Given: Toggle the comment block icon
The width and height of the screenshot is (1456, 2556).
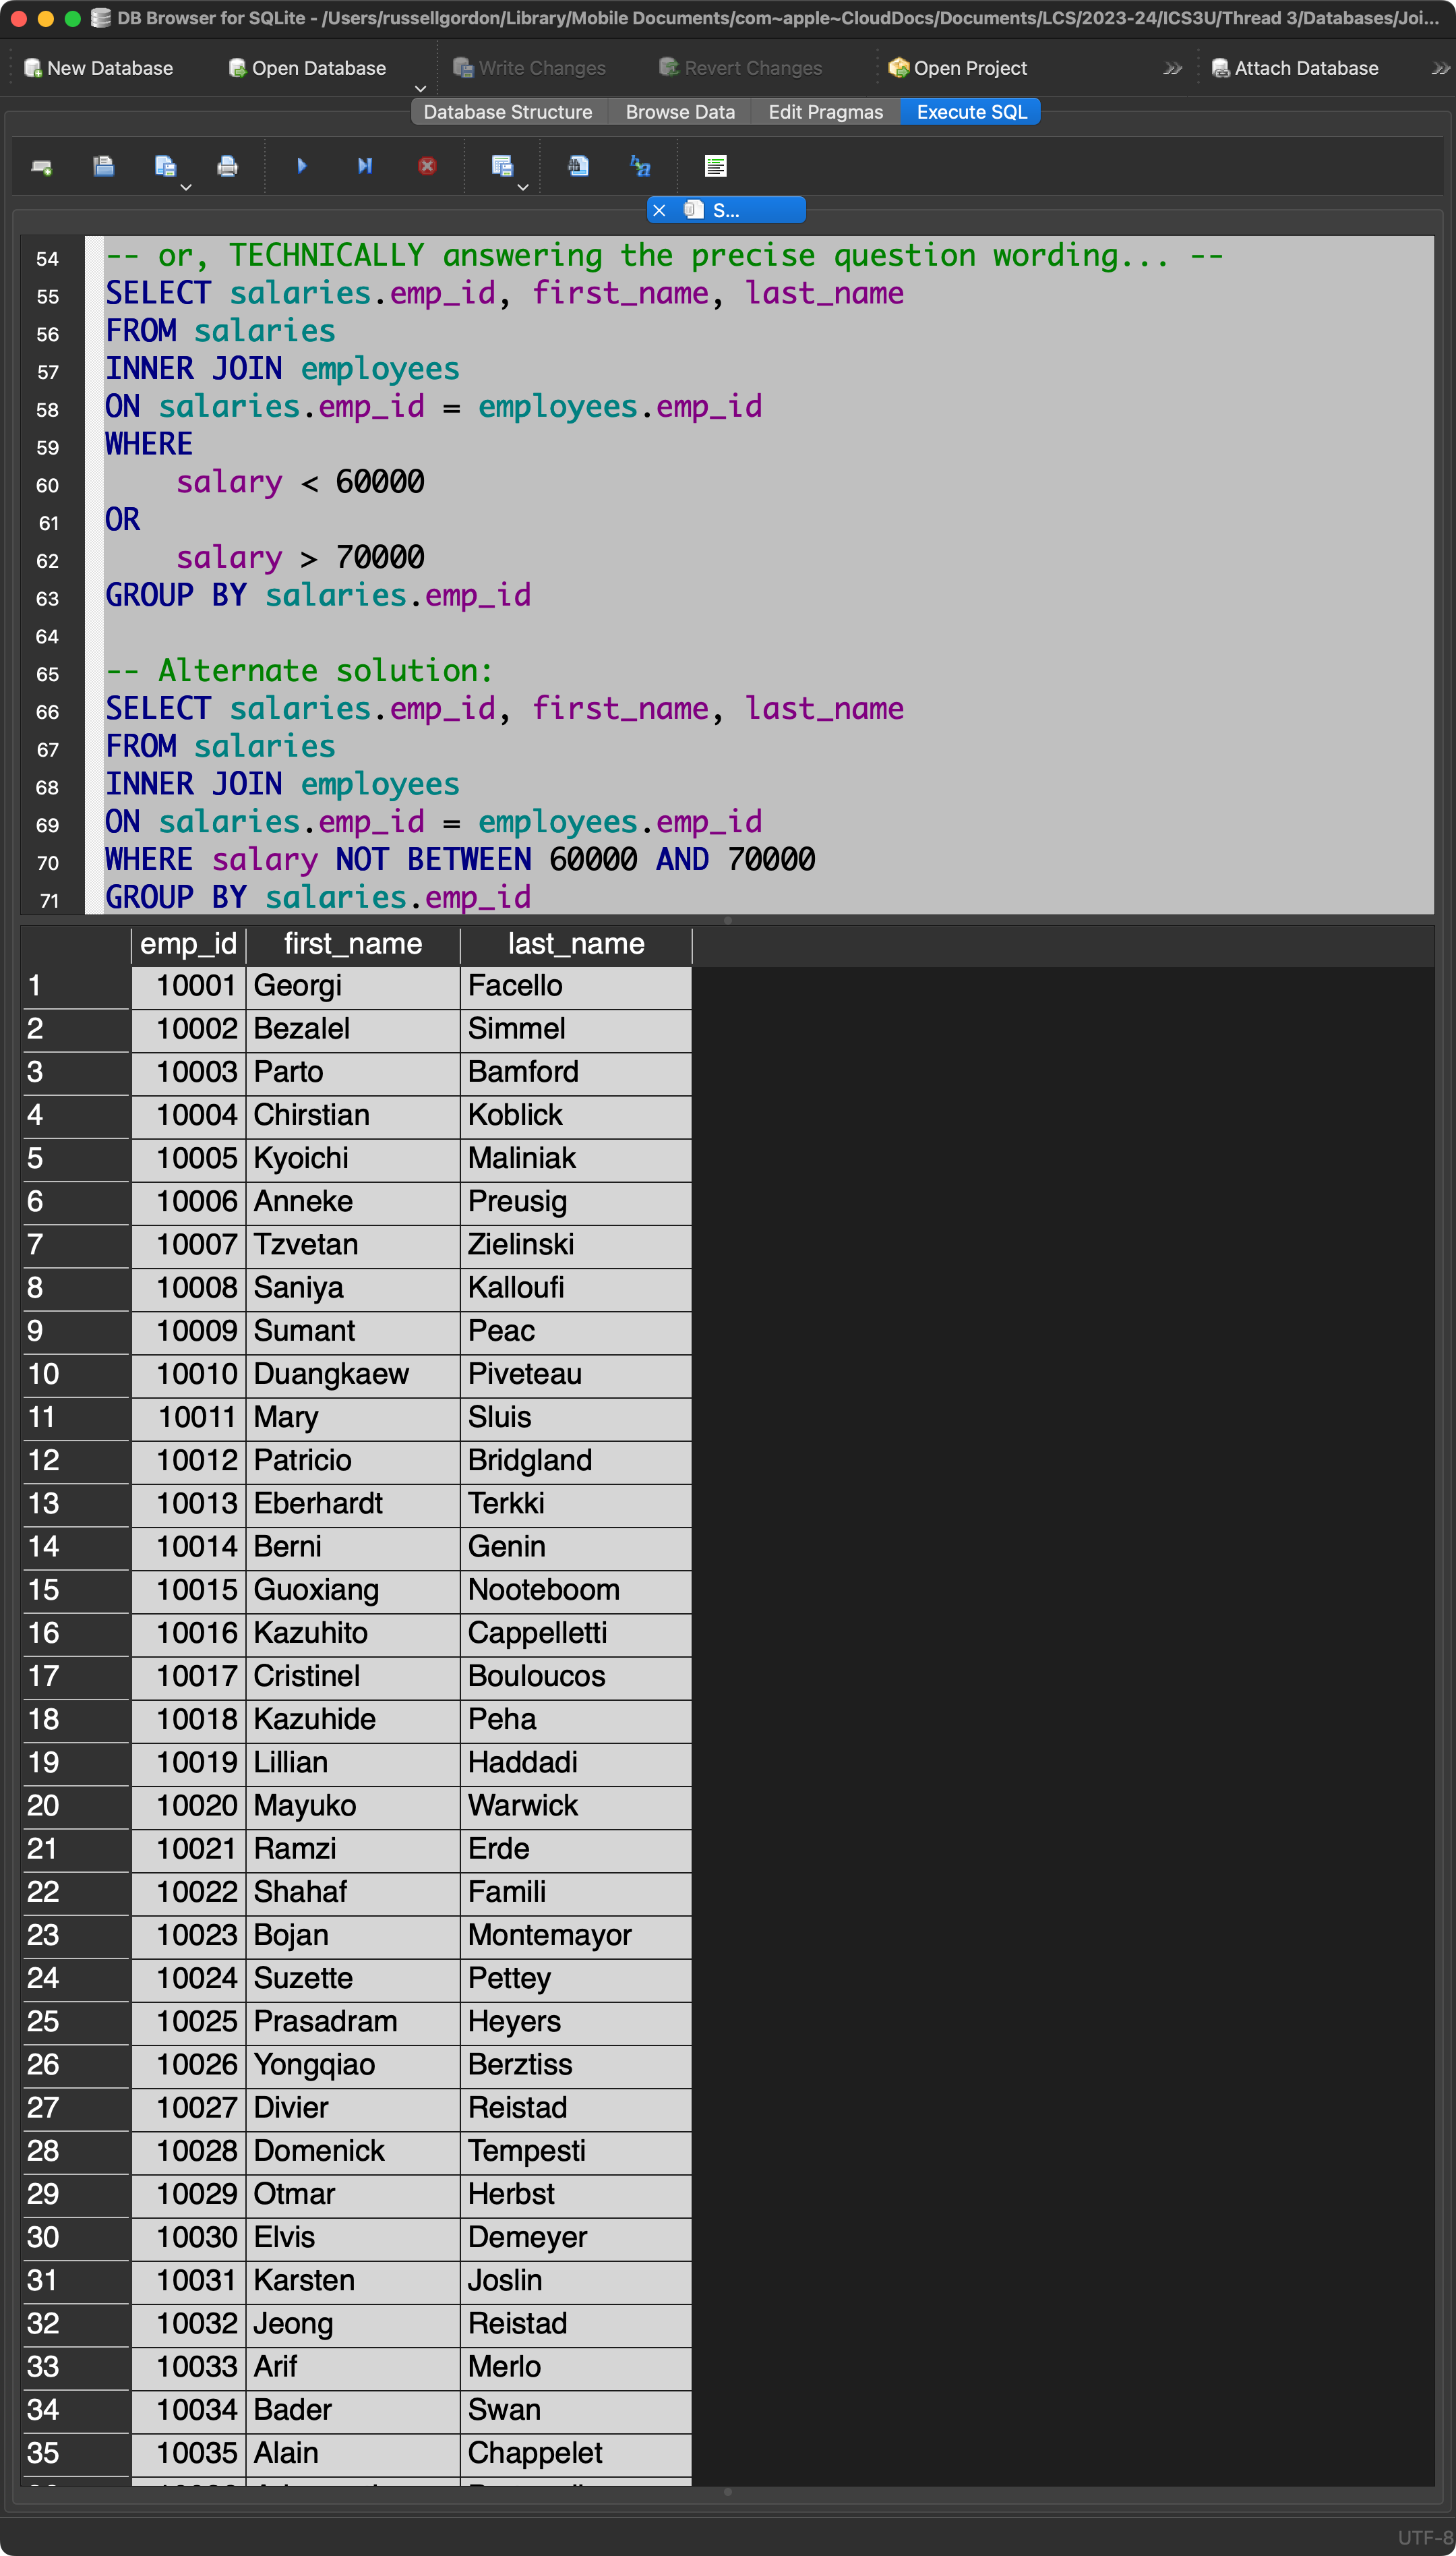Looking at the screenshot, I should click(x=715, y=166).
